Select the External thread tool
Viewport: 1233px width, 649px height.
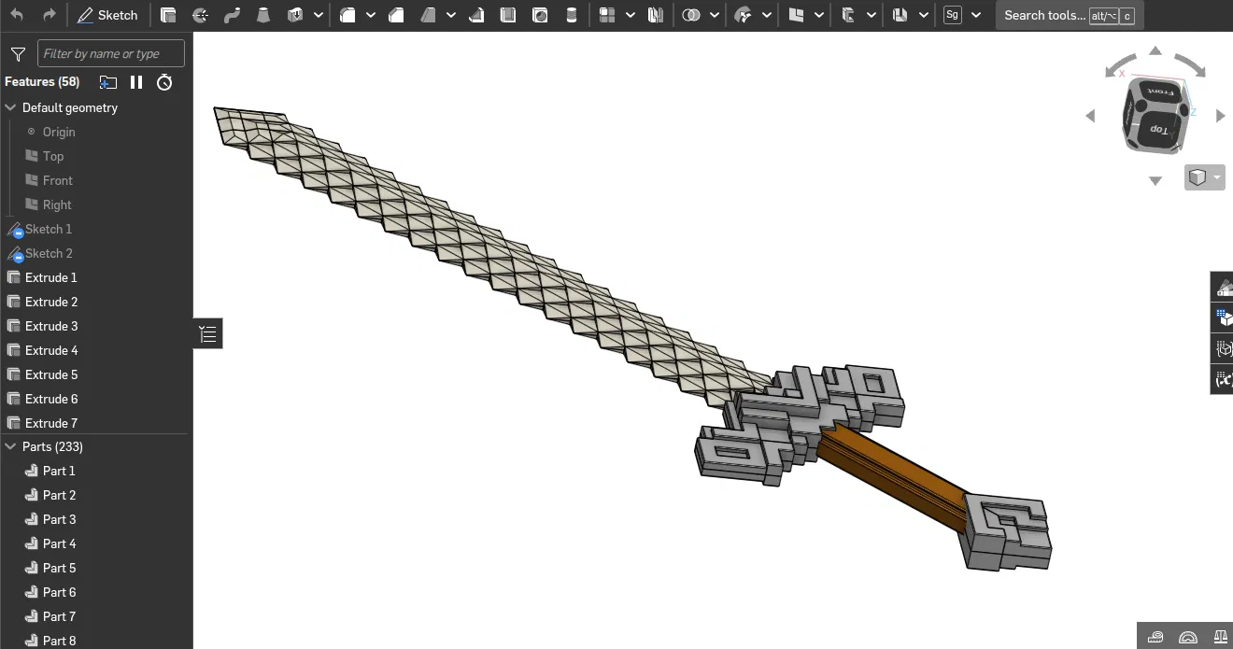click(572, 15)
